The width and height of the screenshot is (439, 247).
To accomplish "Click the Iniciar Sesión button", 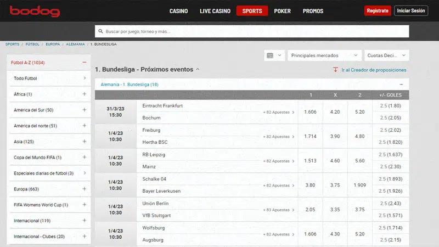I will (x=411, y=11).
